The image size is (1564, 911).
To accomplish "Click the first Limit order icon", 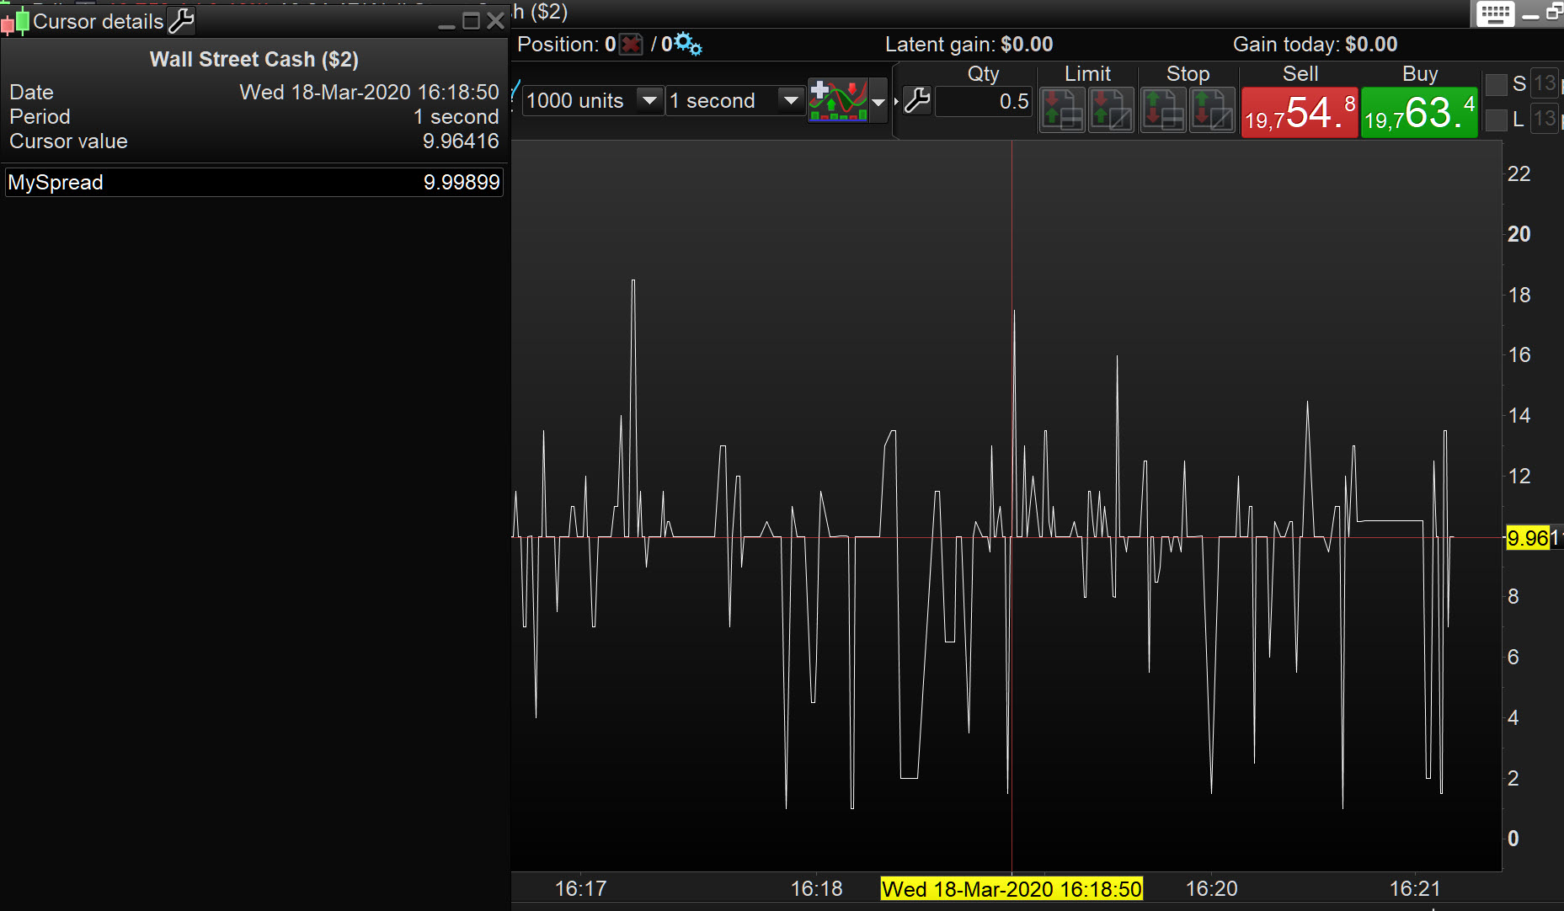I will coord(1062,110).
